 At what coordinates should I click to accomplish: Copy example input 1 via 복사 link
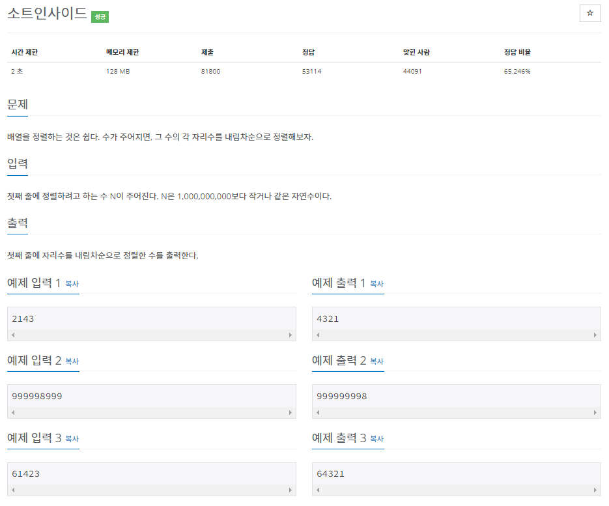click(x=72, y=284)
